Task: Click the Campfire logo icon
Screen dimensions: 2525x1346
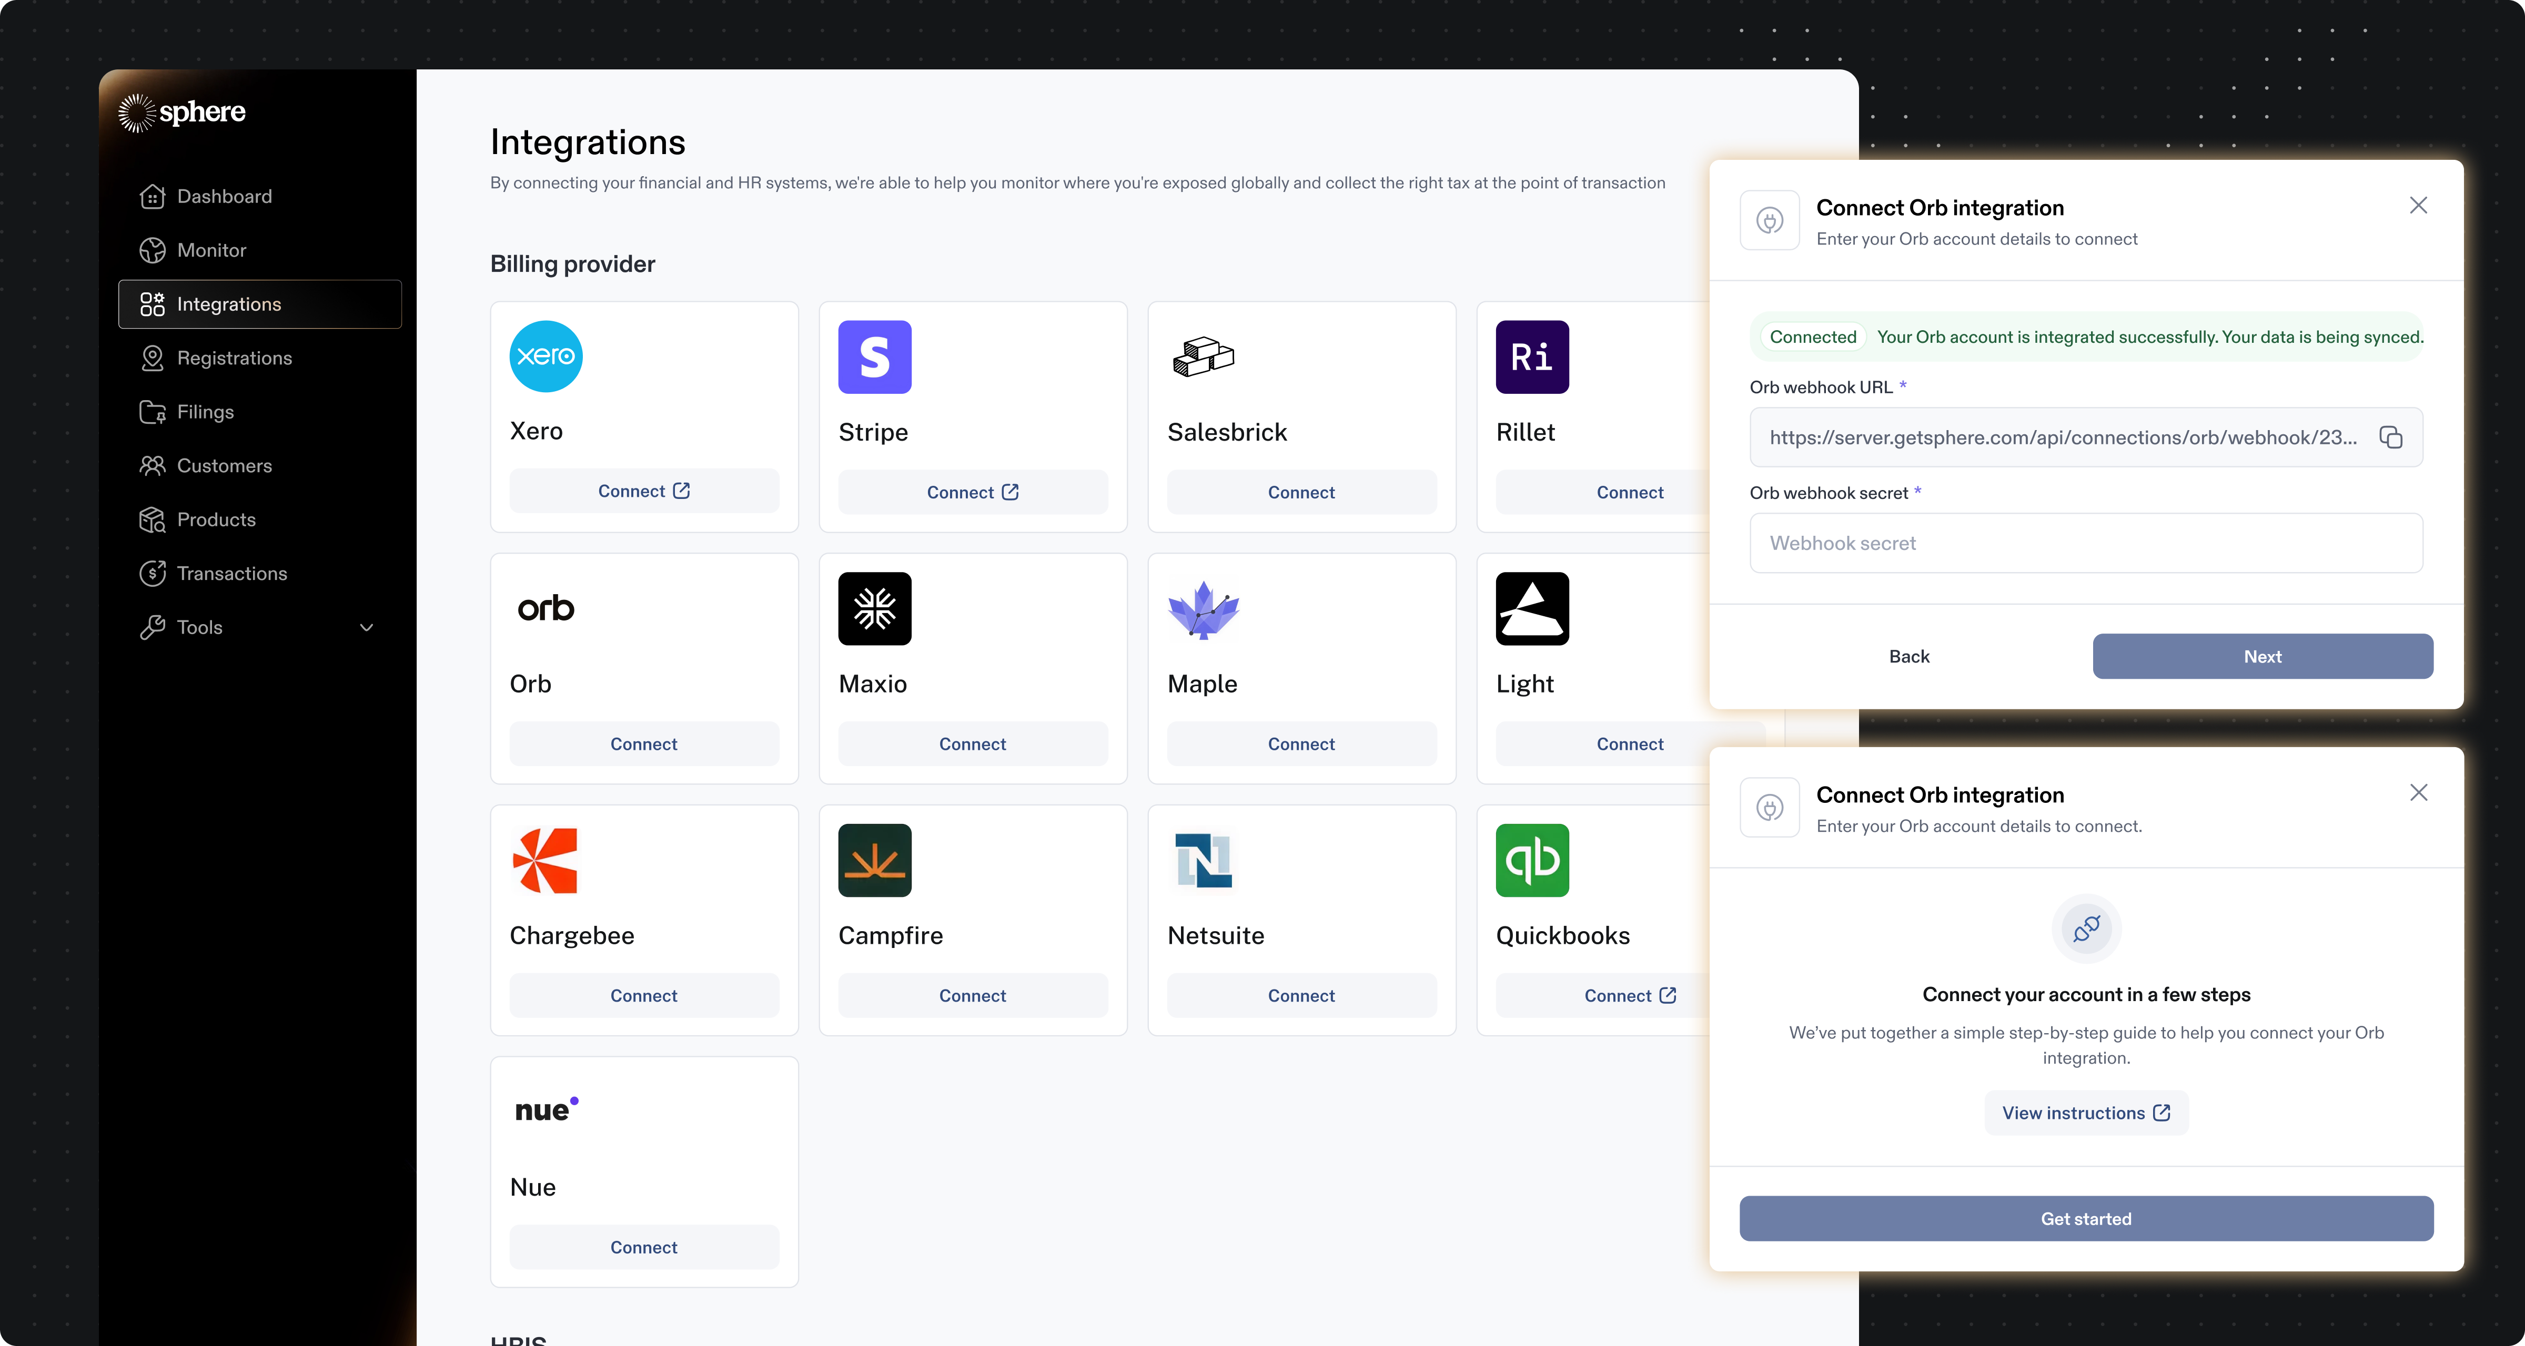Action: [x=874, y=860]
